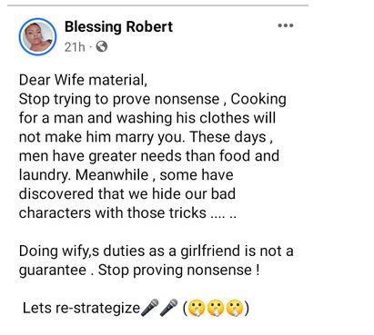Screen dimensions: 374x335
Task: Click the line "discovered that we hide our bad"
Action: 127,194
